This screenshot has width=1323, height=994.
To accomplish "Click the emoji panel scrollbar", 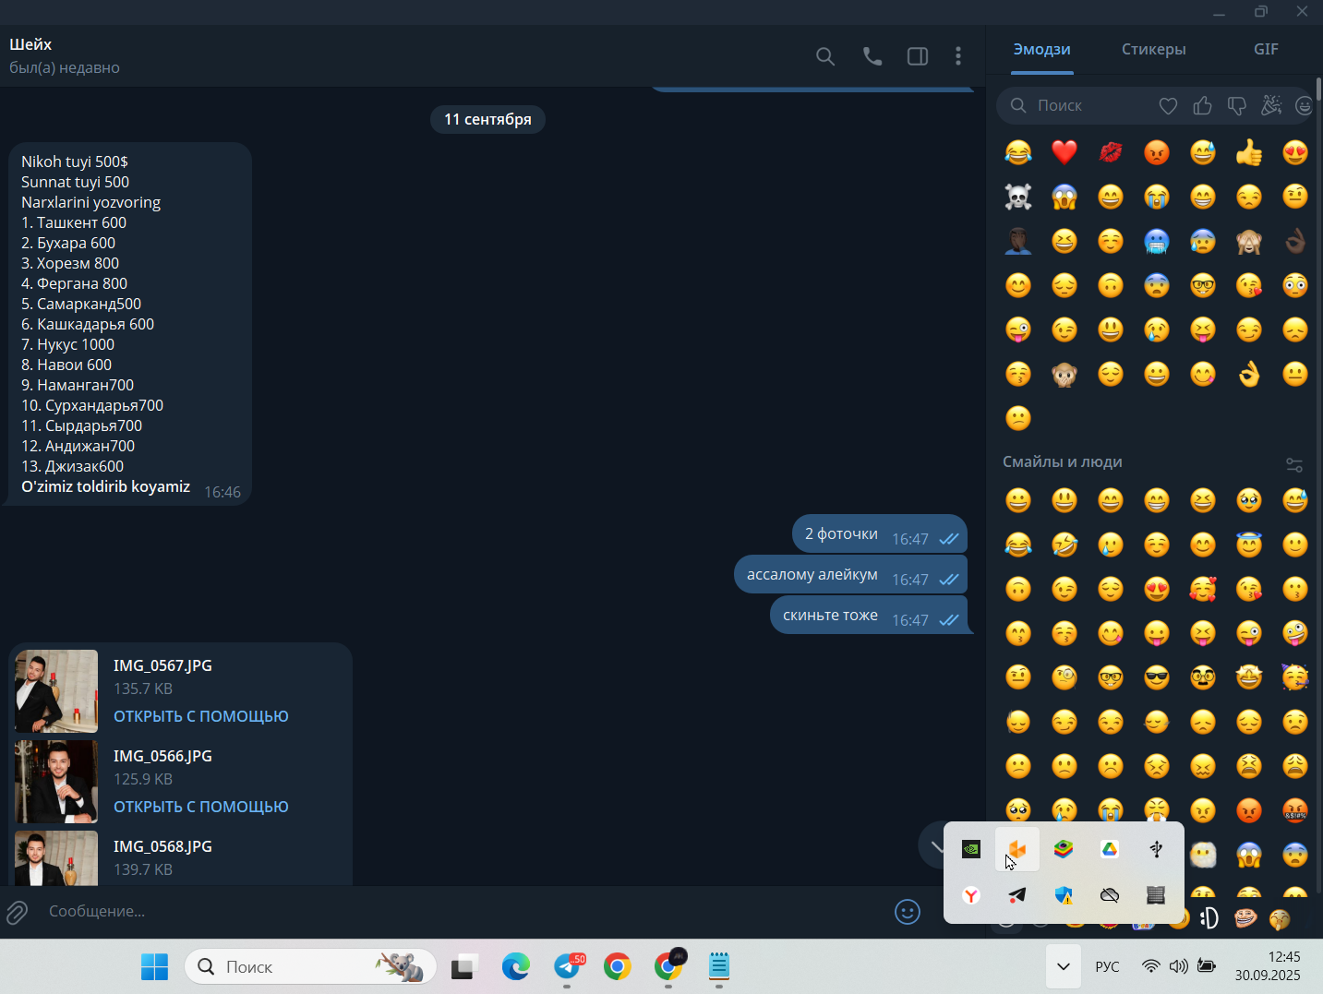I will coord(1319,89).
